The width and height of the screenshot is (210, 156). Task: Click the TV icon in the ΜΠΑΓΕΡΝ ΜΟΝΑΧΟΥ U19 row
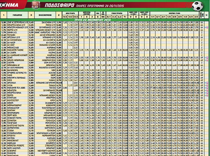pyautogui.click(x=206, y=27)
